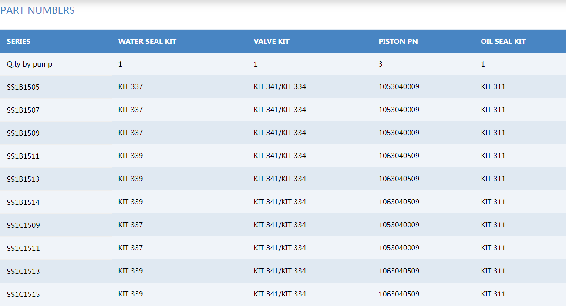The height and width of the screenshot is (306, 566).
Task: Click the SS1B1511 series entry
Action: (x=23, y=156)
